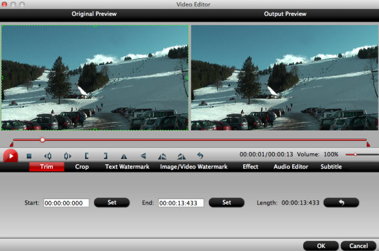Viewport: 379px width, 251px height.
Task: Stop playback with the square stop icon
Action: coord(29,156)
